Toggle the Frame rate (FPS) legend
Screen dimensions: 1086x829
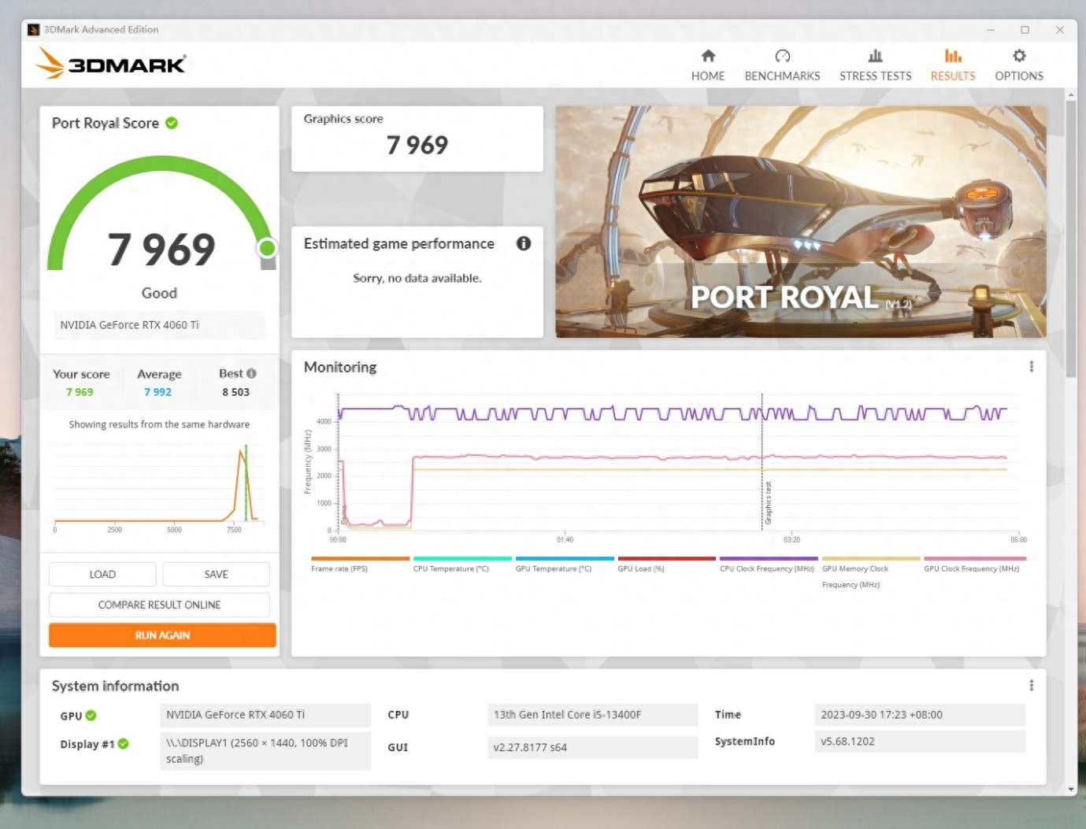click(360, 564)
